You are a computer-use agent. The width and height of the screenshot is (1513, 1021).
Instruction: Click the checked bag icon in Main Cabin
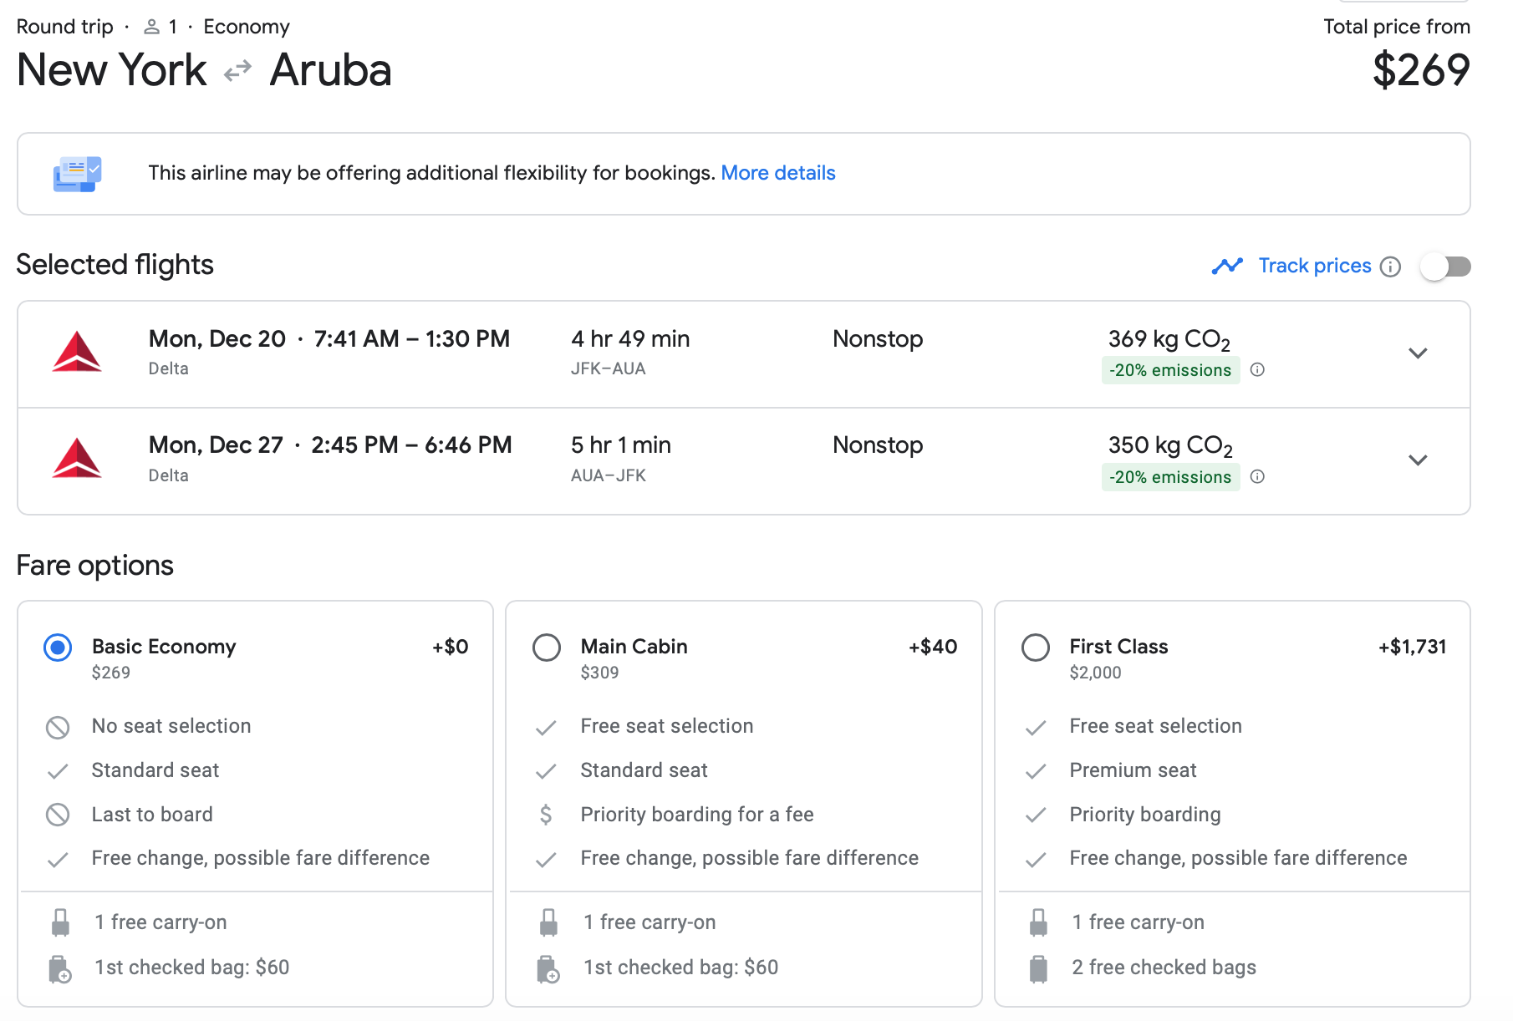tap(548, 968)
